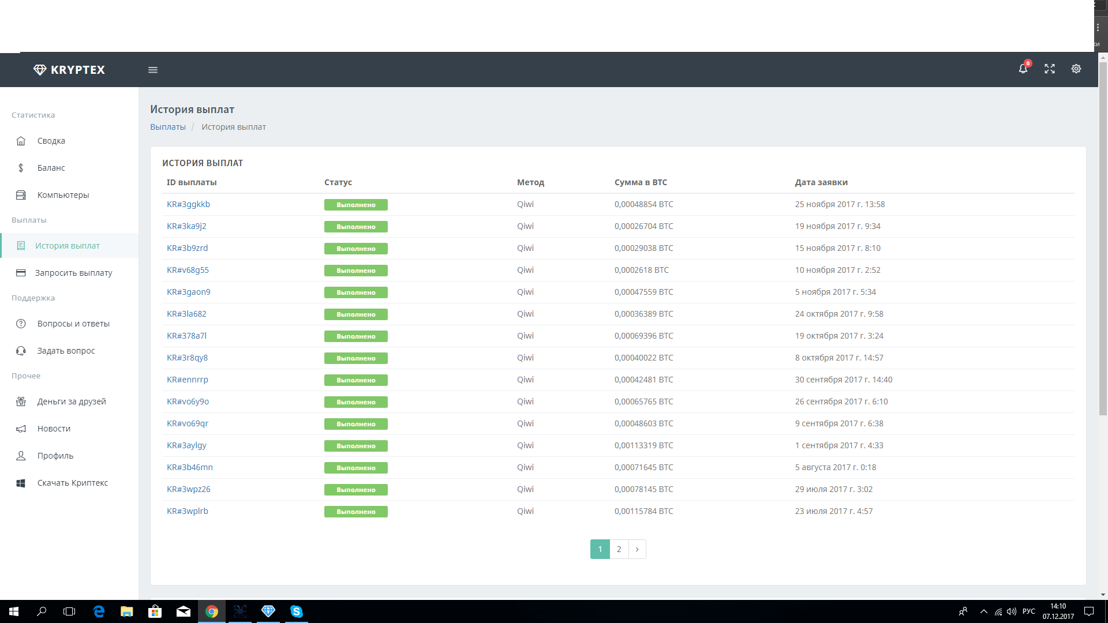
Task: Toggle fullscreen mode icon
Action: point(1050,69)
